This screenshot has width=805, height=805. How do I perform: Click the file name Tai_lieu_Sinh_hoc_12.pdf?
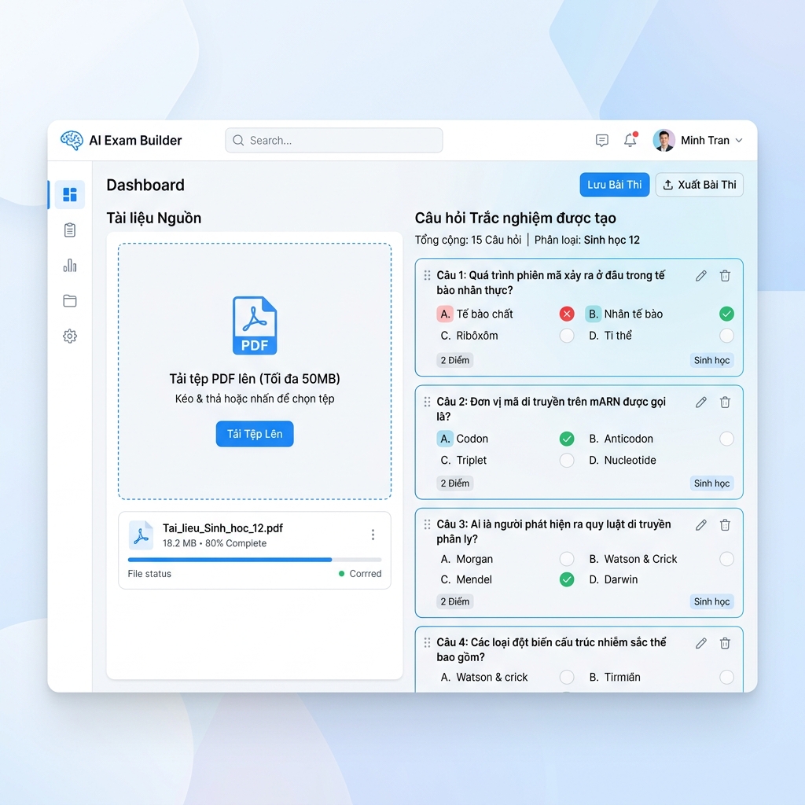(222, 528)
